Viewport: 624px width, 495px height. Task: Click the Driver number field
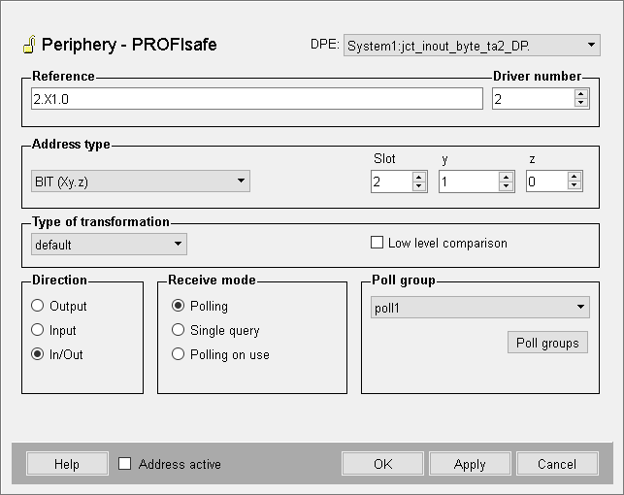point(533,99)
